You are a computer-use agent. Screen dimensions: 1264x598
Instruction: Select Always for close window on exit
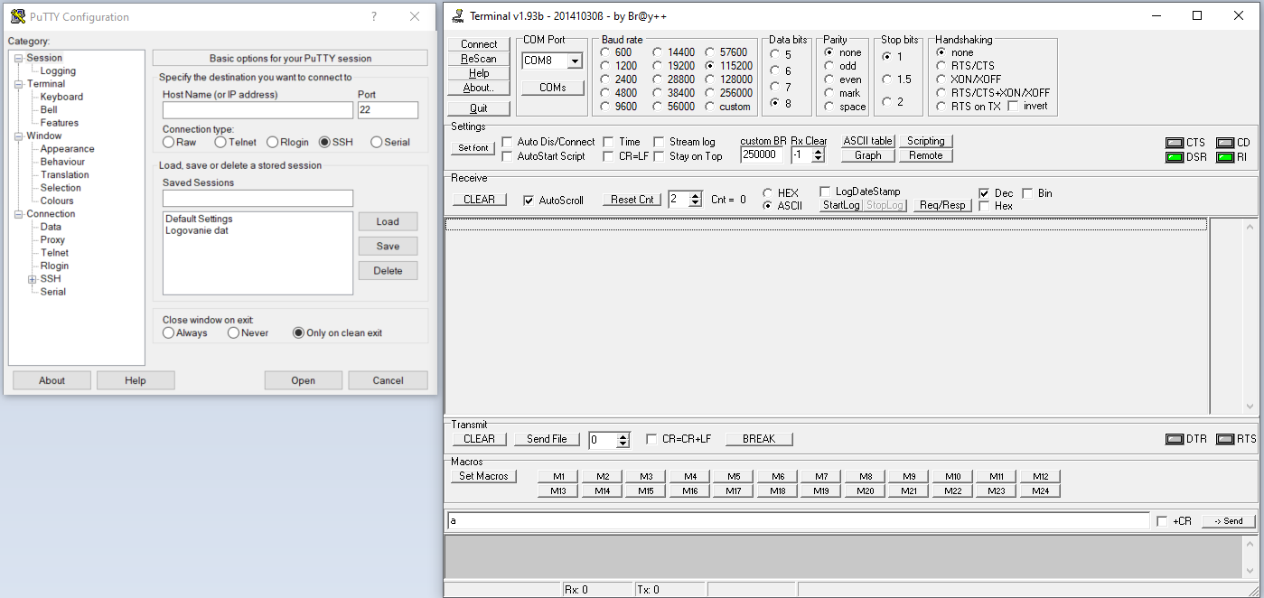pyautogui.click(x=169, y=332)
